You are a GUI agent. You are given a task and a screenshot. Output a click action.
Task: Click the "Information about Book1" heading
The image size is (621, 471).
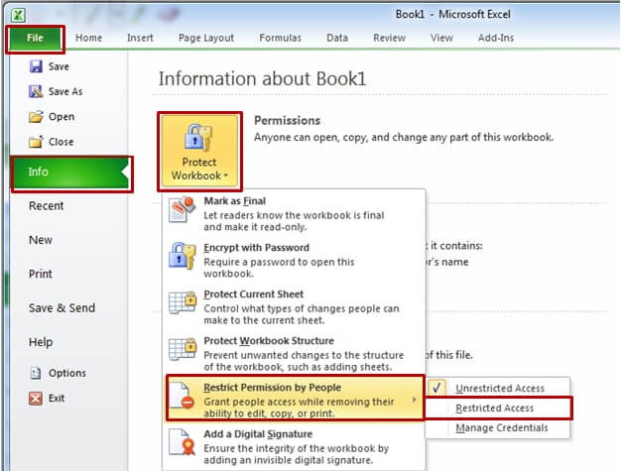point(262,78)
